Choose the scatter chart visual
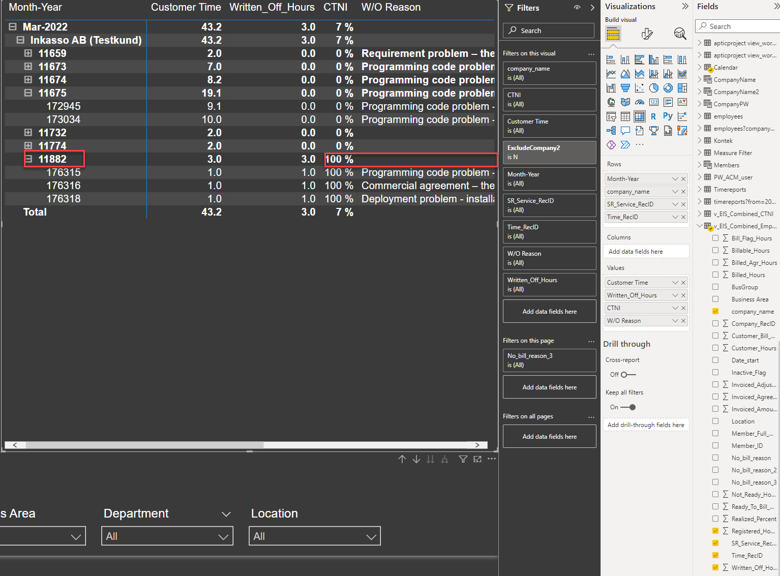Image resolution: width=780 pixels, height=576 pixels. point(640,88)
